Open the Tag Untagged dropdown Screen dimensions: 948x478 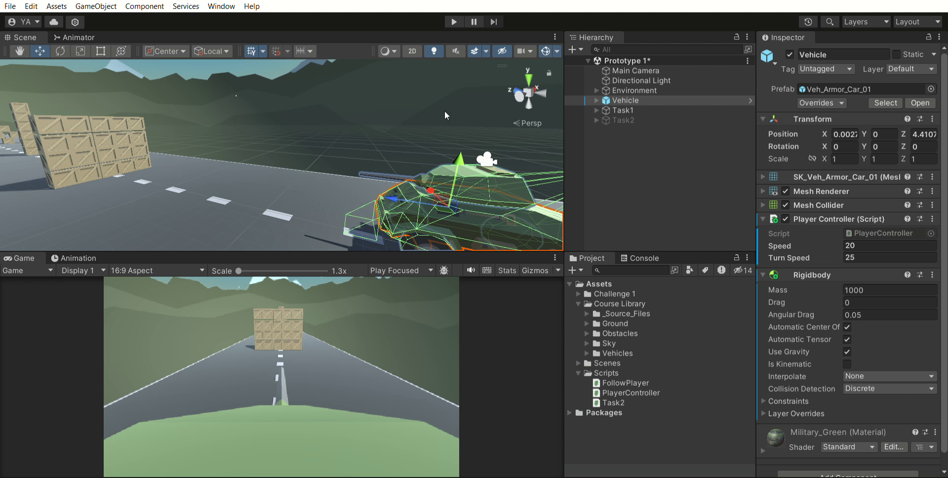[x=826, y=69]
